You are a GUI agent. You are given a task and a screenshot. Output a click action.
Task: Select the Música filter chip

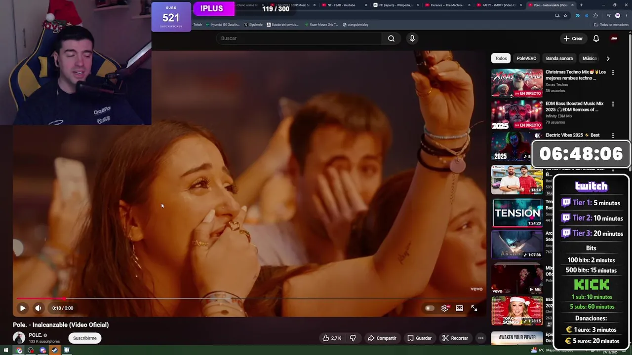point(590,58)
